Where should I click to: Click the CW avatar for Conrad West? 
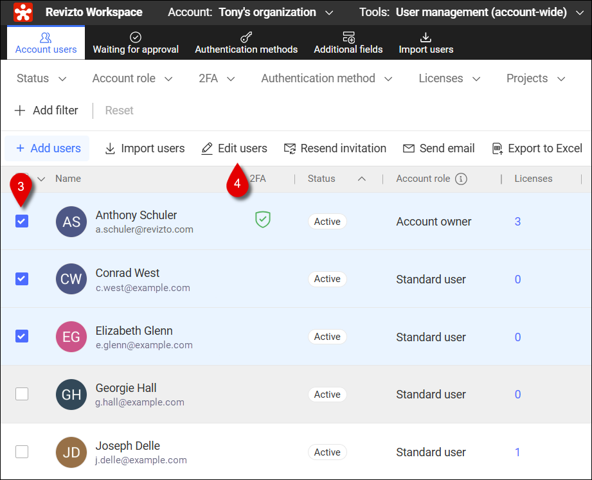pos(71,279)
